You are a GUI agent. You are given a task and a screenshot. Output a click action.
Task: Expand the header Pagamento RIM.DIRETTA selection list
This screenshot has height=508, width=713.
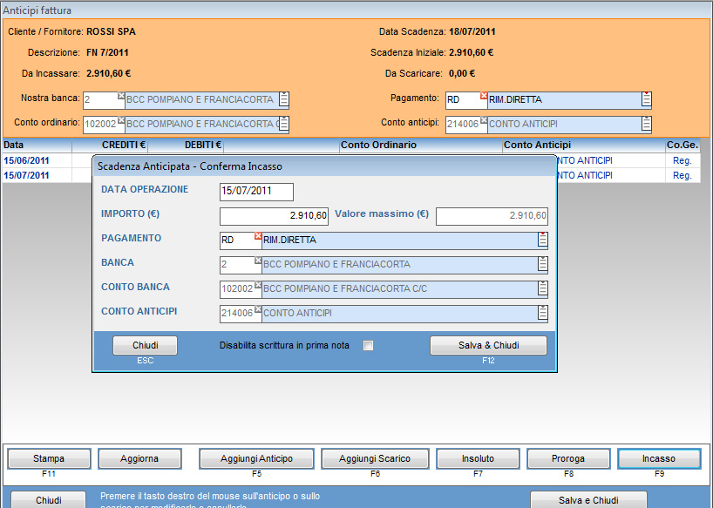point(646,99)
